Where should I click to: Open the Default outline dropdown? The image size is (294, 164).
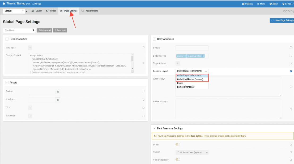14,11
